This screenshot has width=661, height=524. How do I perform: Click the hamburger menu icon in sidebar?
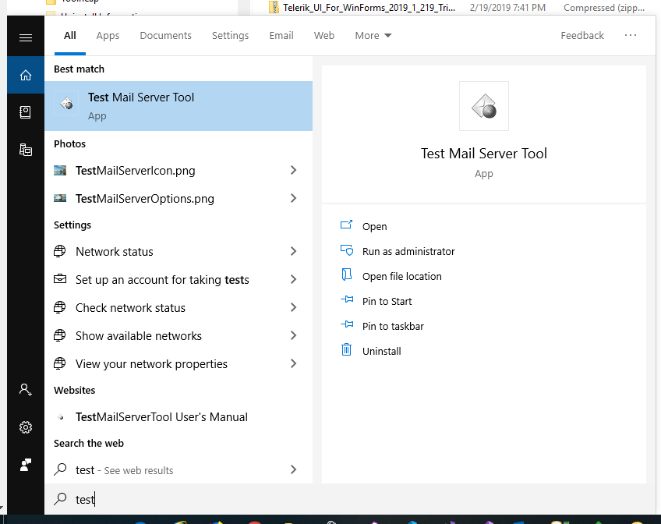click(x=26, y=37)
